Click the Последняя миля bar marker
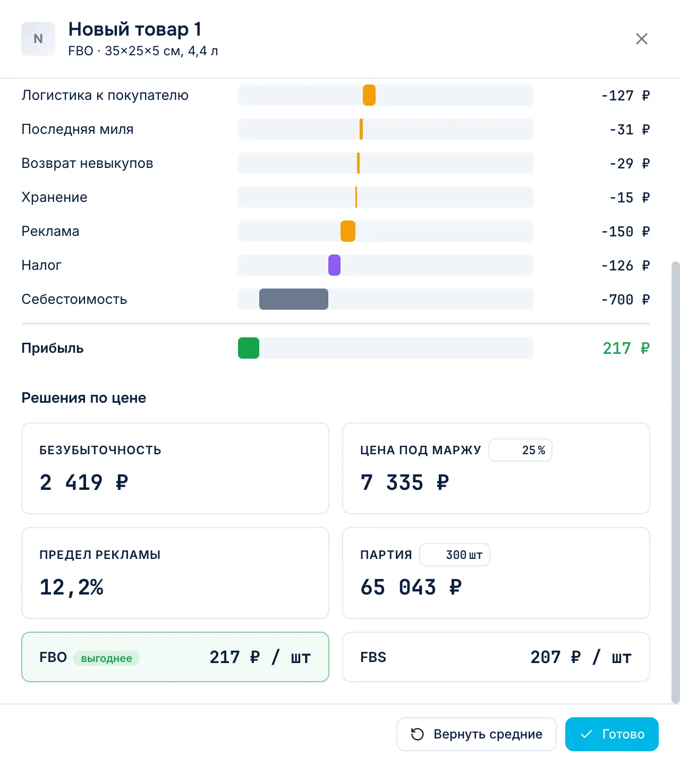Image resolution: width=680 pixels, height=764 pixels. 361,129
